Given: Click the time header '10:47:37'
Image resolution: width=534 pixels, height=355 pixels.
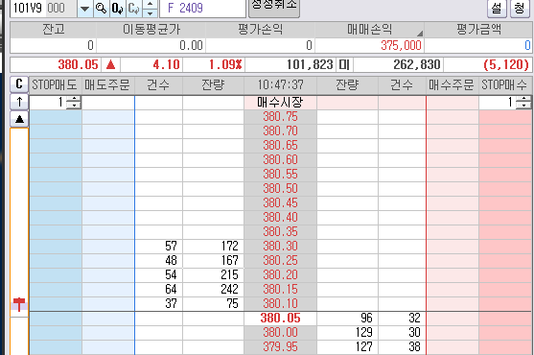Looking at the screenshot, I should pos(280,84).
